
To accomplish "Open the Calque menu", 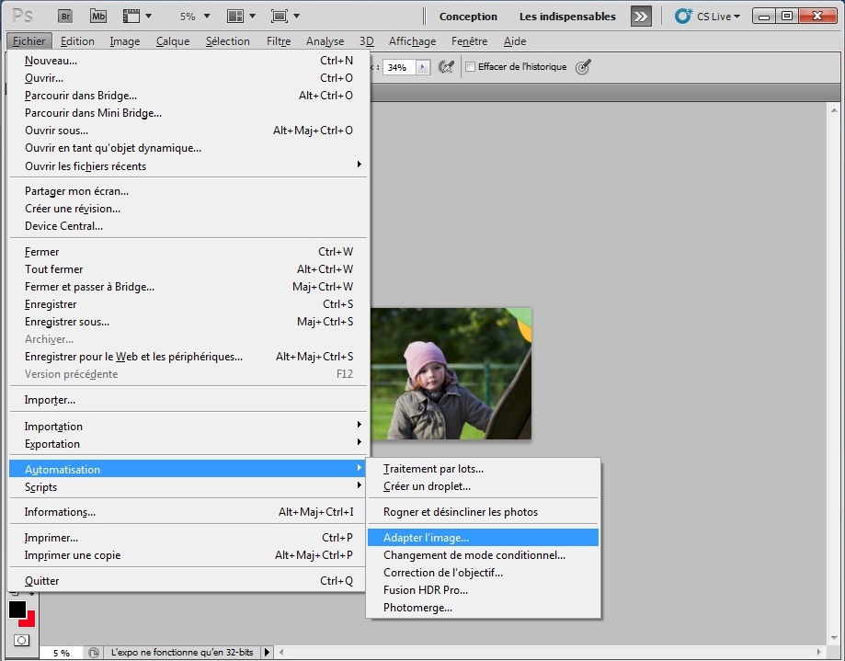I will (173, 41).
